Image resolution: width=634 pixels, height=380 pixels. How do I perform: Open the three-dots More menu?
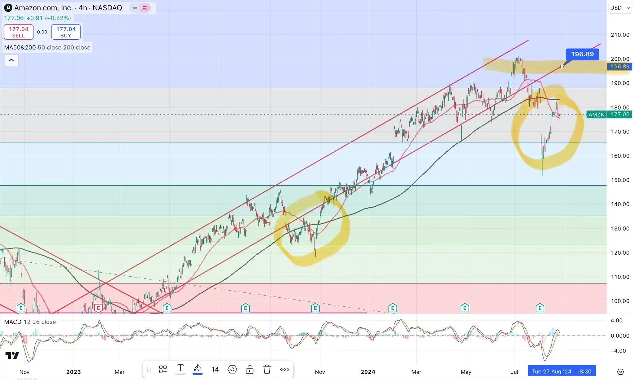[284, 369]
